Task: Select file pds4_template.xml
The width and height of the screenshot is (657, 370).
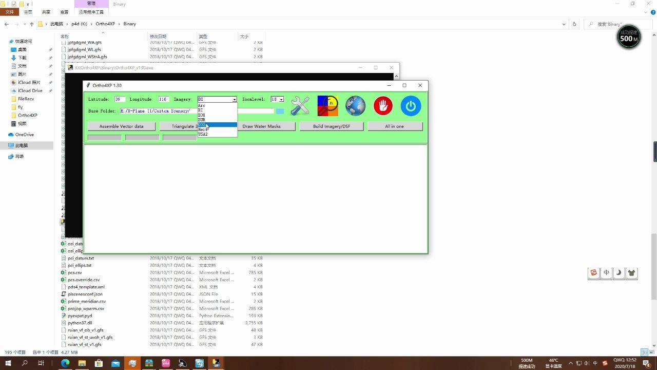Action: coord(86,287)
